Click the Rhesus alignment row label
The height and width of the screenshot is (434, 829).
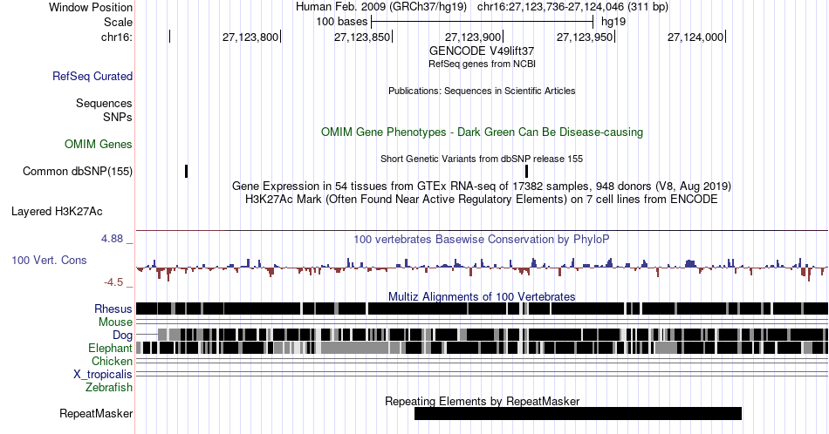tap(113, 309)
